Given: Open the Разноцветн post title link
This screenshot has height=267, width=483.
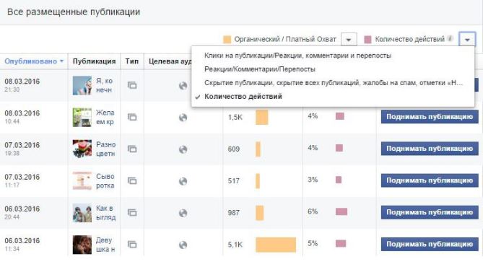Looking at the screenshot, I should 105,149.
